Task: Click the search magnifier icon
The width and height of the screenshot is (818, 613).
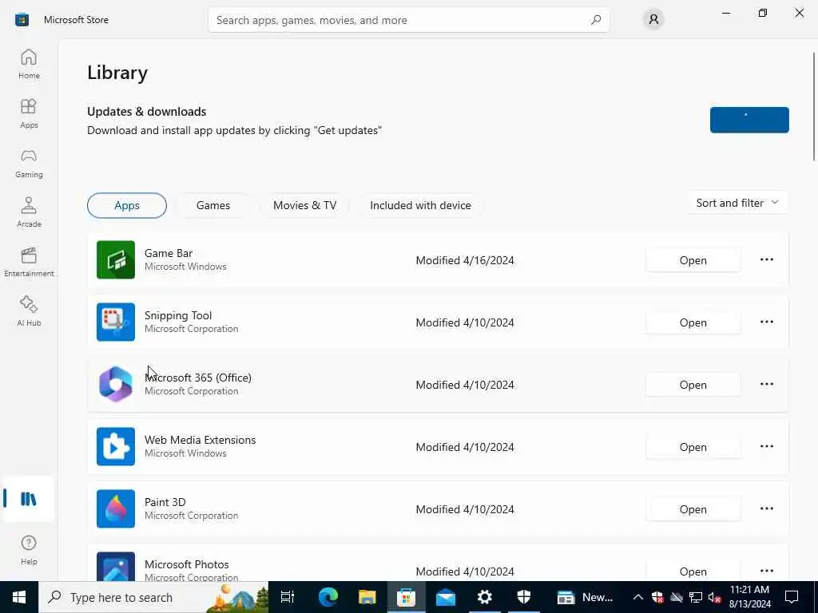Action: tap(596, 20)
